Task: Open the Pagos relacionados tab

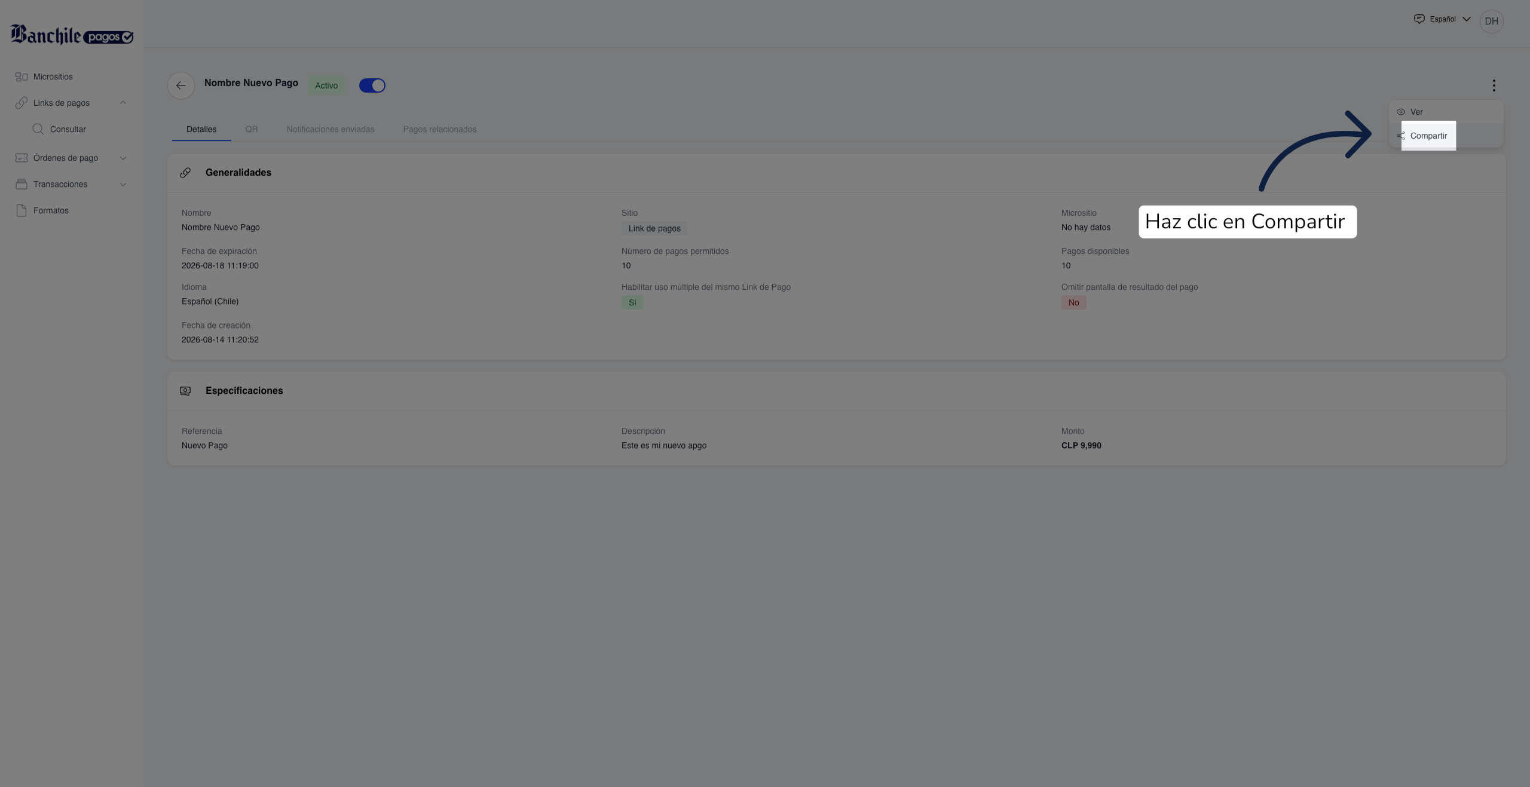Action: tap(440, 129)
